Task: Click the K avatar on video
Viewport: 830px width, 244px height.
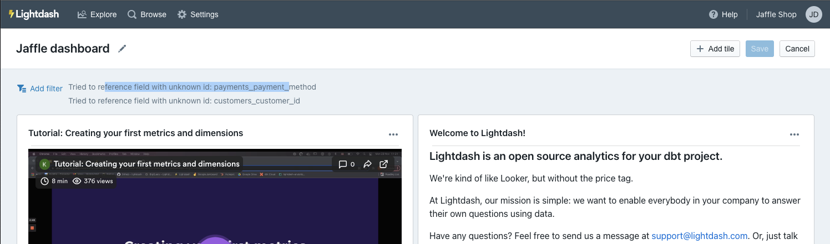Action: (44, 164)
